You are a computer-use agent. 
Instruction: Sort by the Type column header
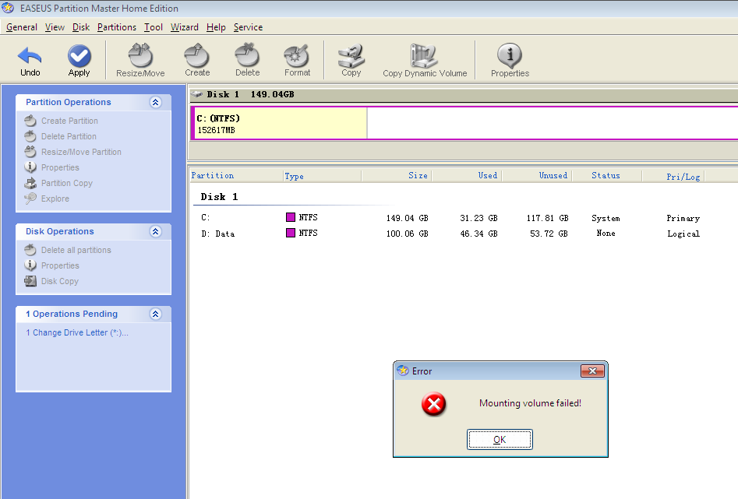[294, 177]
